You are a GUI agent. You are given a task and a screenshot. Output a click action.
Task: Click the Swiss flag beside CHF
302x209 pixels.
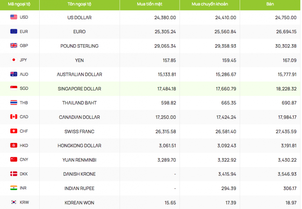14,131
